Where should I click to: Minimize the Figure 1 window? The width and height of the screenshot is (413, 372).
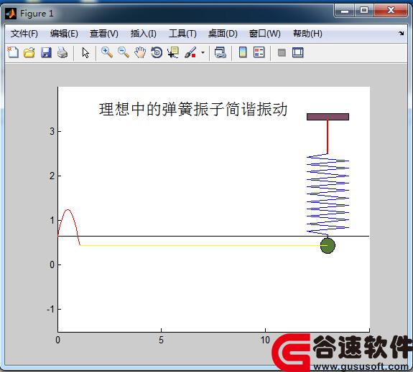pos(345,11)
